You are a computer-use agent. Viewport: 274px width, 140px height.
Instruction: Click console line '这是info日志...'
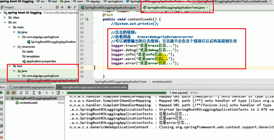click(173, 114)
